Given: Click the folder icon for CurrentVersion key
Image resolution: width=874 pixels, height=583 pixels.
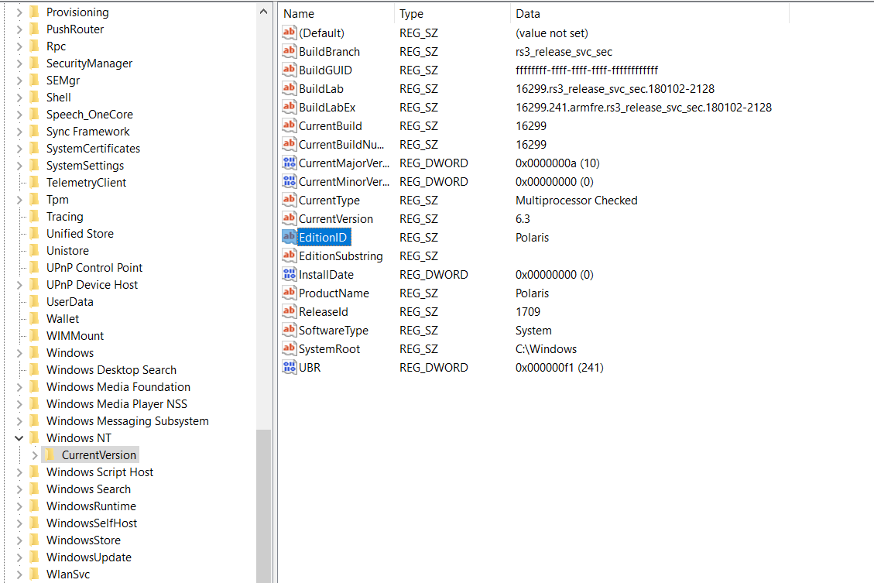Looking at the screenshot, I should [48, 454].
